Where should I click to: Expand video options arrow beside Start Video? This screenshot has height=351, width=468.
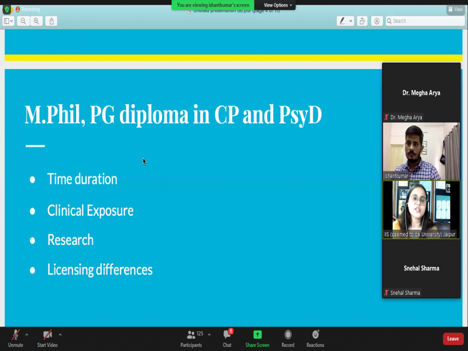60,335
